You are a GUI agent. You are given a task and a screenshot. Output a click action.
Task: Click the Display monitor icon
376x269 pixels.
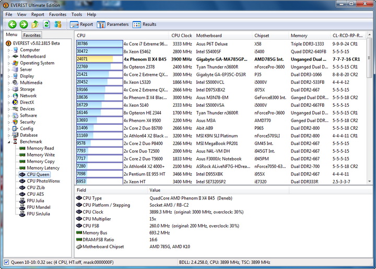point(15,76)
